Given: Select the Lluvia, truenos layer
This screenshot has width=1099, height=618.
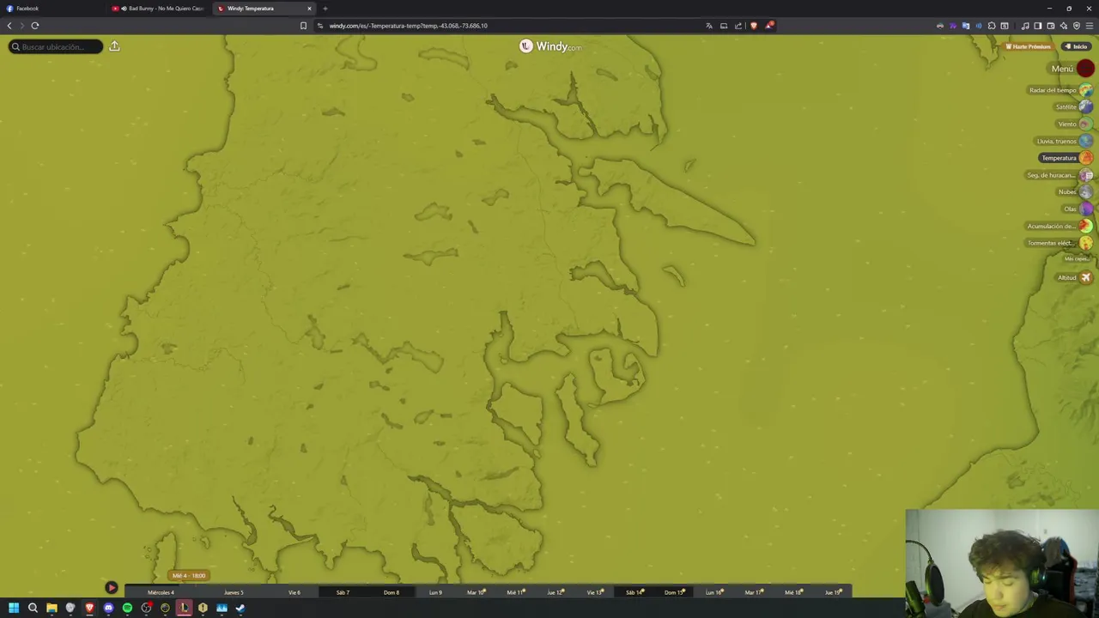Looking at the screenshot, I should tap(1064, 141).
